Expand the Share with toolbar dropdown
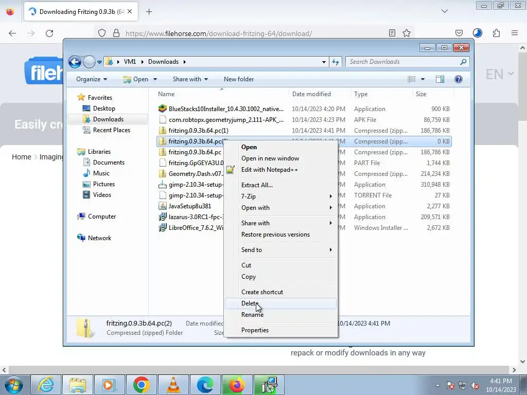This screenshot has height=395, width=527. pyautogui.click(x=190, y=79)
